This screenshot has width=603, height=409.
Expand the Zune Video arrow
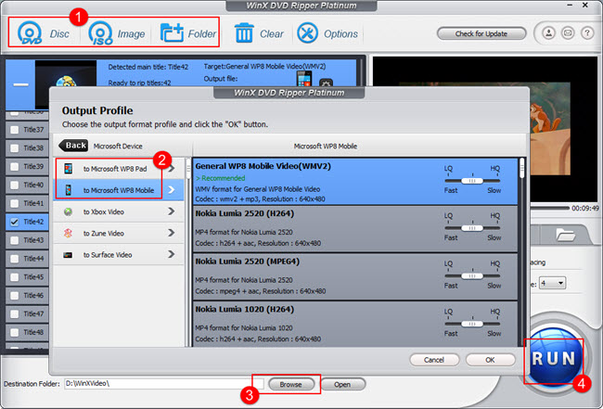coord(172,233)
